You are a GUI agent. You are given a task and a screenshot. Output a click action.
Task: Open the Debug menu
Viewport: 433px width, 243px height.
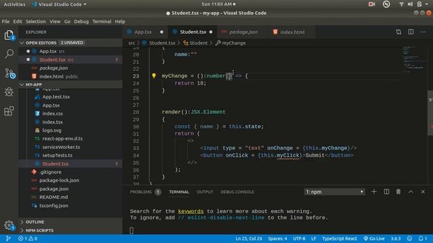click(x=81, y=22)
